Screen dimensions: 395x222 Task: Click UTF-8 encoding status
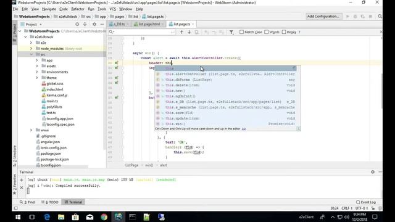point(362,208)
